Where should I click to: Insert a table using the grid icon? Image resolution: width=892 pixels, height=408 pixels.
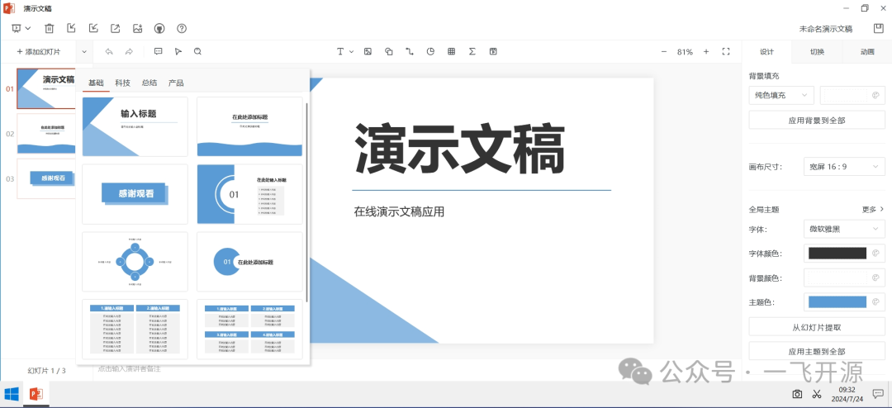452,51
